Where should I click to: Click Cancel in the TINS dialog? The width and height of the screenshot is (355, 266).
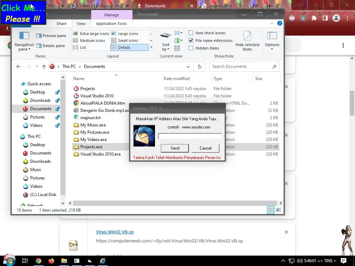pos(205,148)
